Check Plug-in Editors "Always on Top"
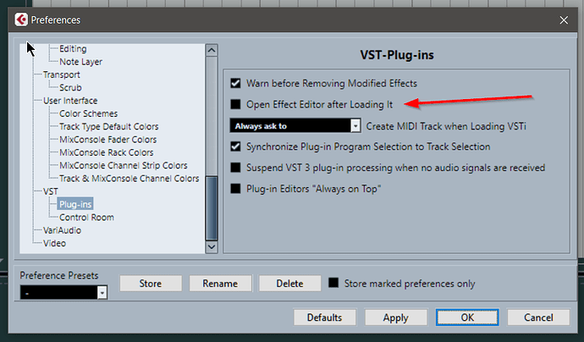Image resolution: width=584 pixels, height=342 pixels. pyautogui.click(x=236, y=189)
